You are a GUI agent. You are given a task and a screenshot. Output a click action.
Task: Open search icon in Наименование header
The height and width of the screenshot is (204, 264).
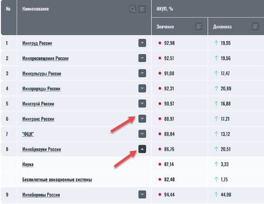tap(133, 9)
